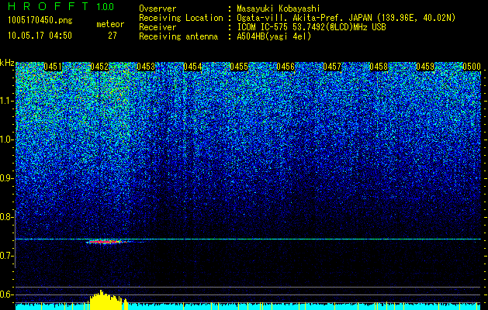The width and height of the screenshot is (488, 310).
Task: Click the Receiving antenna field label
Action: tap(178, 36)
